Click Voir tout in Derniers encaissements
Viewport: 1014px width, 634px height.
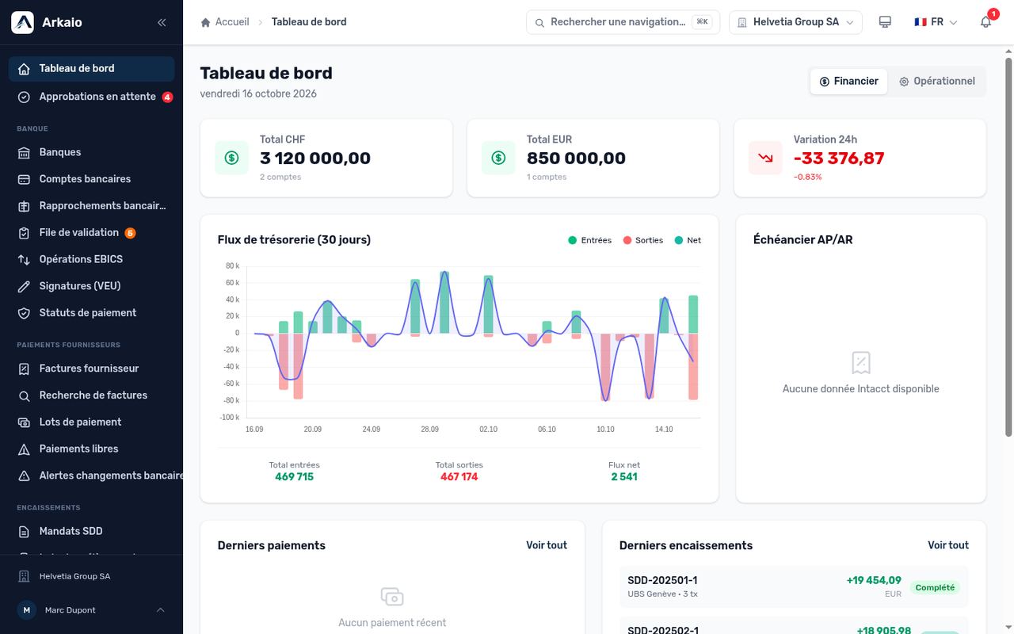point(948,545)
